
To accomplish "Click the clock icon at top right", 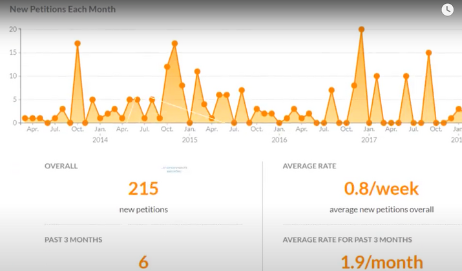I will coord(447,10).
